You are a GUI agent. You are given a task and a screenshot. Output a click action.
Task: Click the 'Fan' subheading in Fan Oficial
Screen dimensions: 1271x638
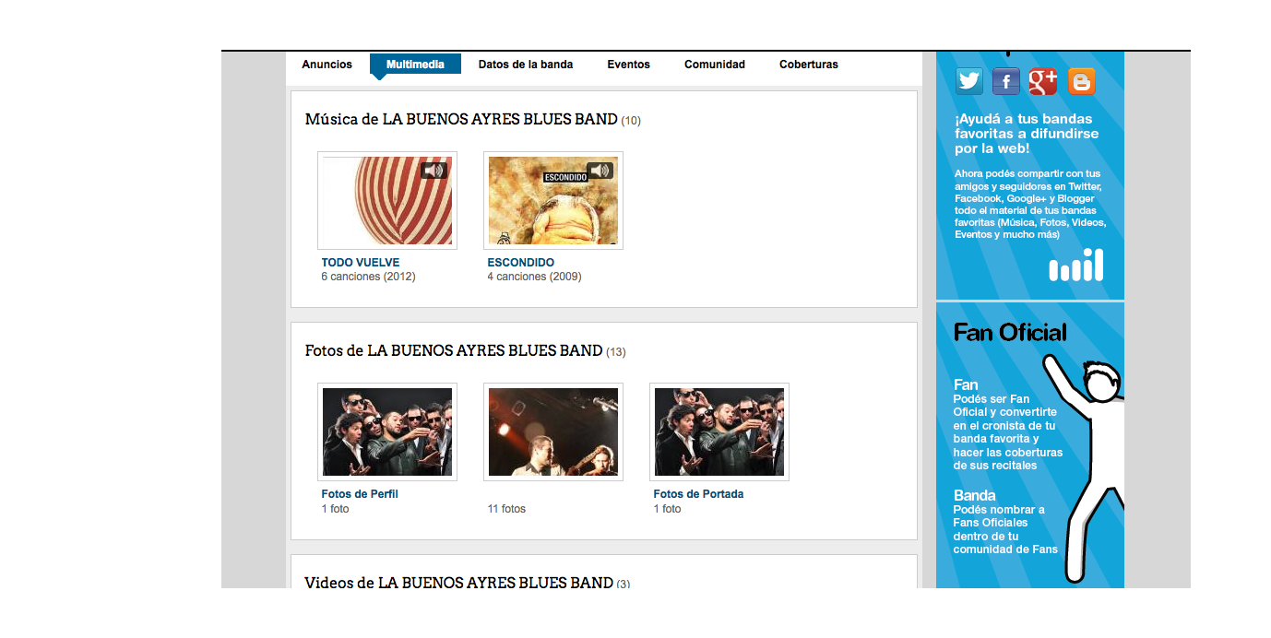point(966,384)
